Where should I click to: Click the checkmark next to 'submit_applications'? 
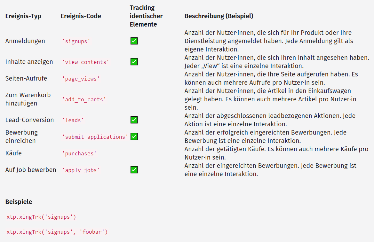pos(134,137)
